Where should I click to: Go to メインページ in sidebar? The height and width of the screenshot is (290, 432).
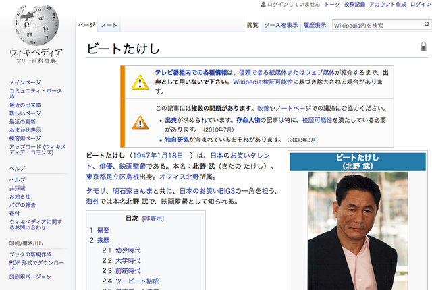point(25,82)
